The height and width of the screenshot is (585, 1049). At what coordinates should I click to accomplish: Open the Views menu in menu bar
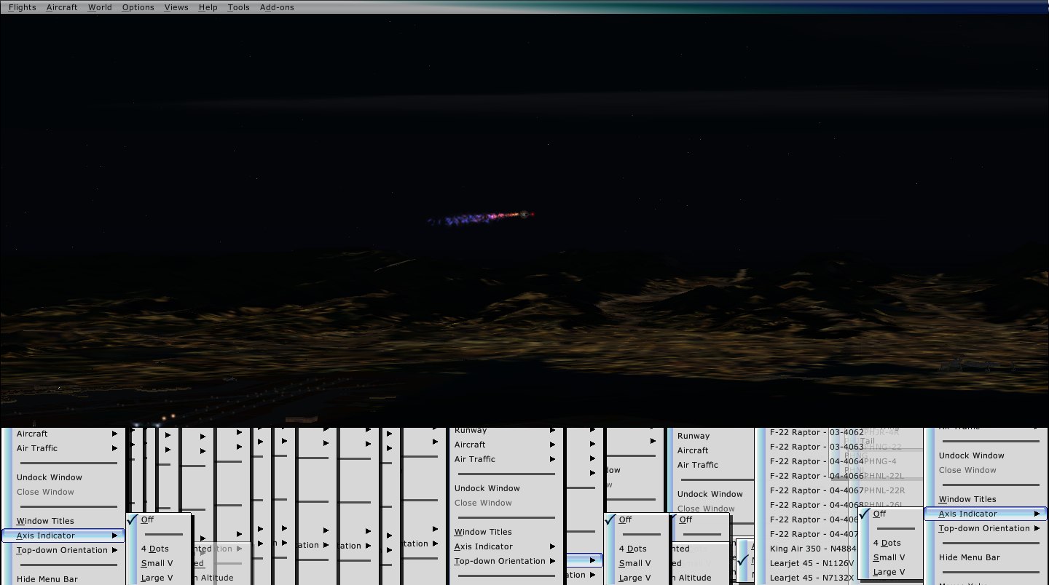click(x=176, y=7)
